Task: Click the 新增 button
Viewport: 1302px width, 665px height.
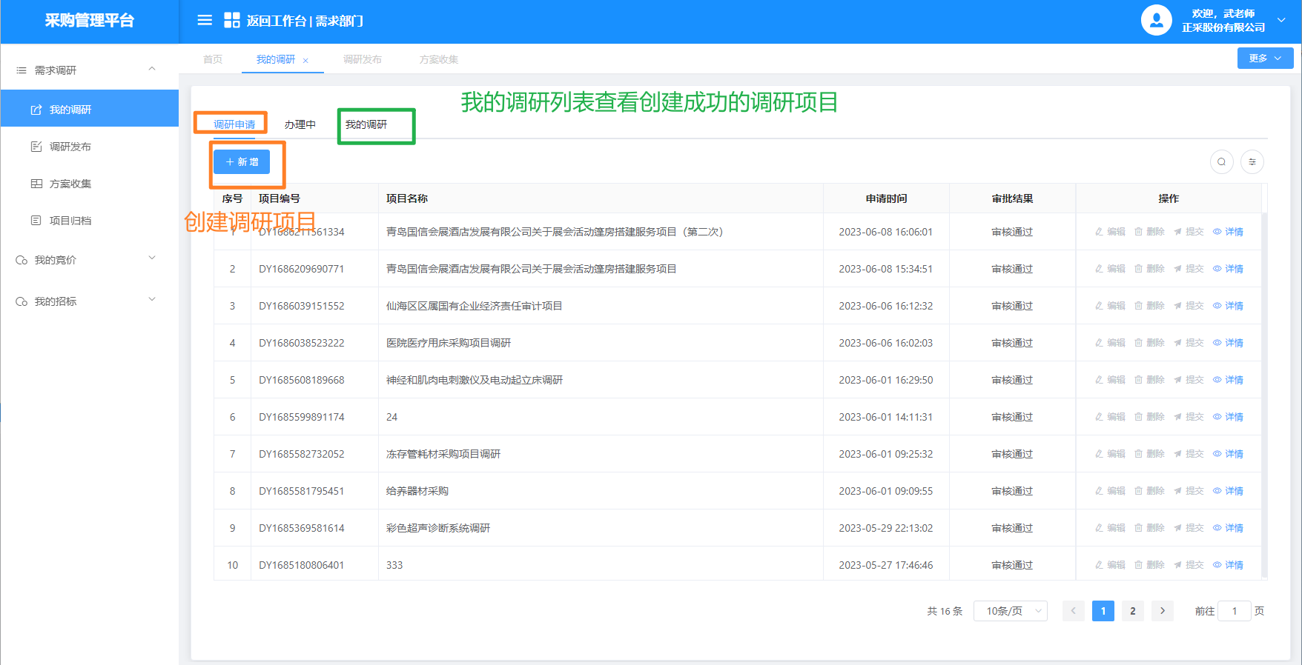Action: [x=242, y=162]
